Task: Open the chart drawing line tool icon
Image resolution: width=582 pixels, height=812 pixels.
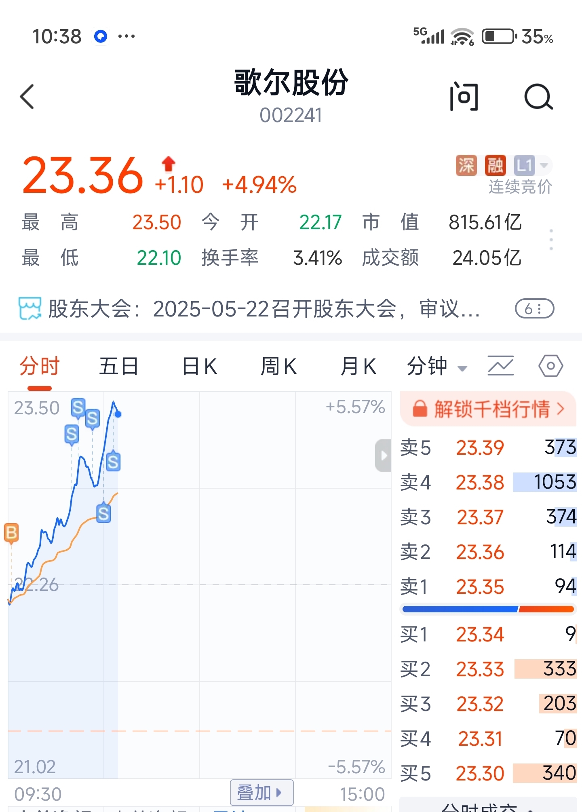Action: click(500, 366)
